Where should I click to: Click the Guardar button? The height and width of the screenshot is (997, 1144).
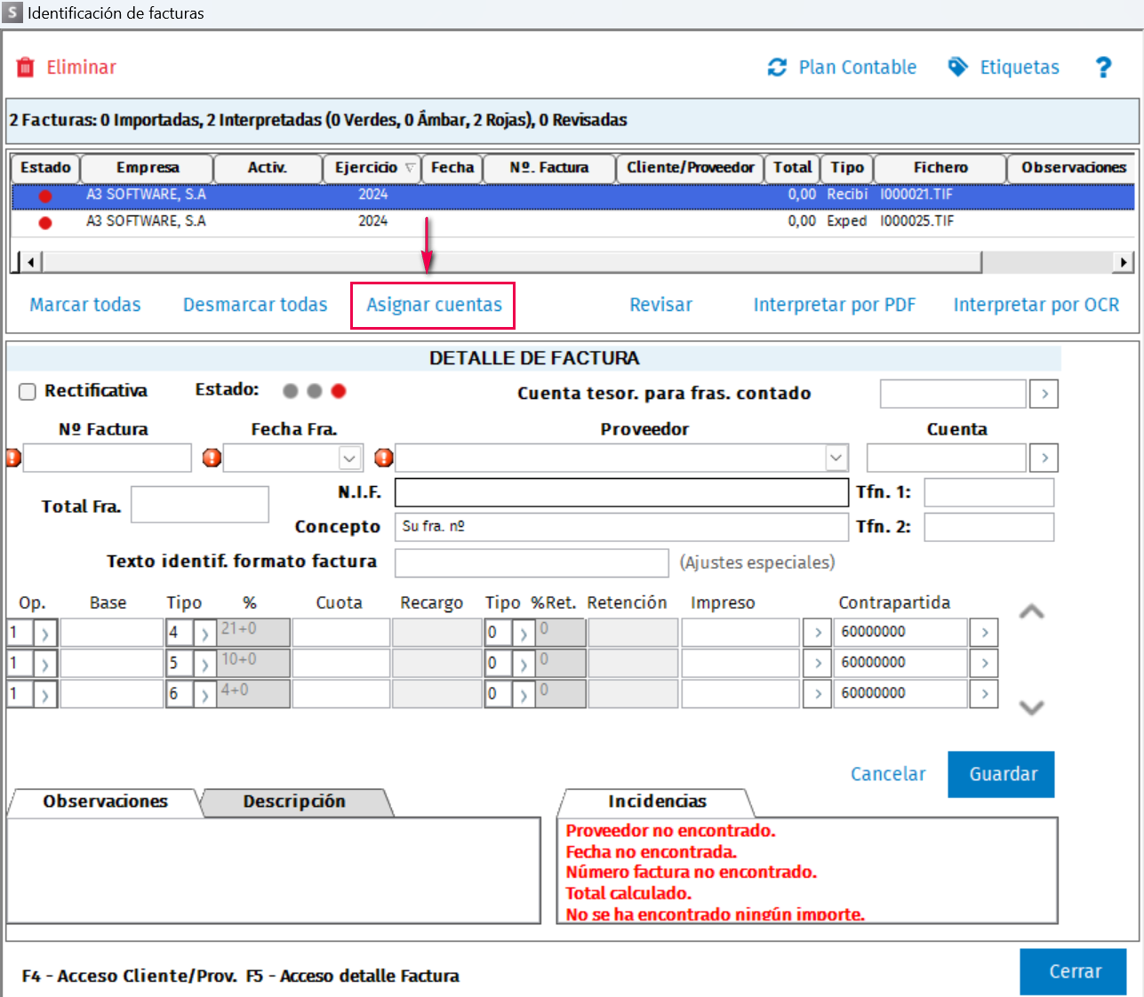coord(1002,774)
